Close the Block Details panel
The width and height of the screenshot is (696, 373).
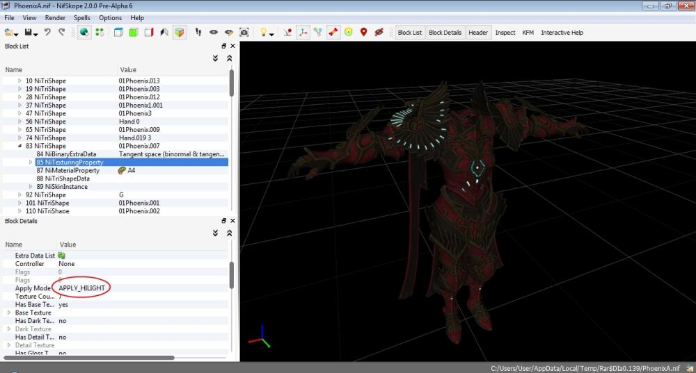click(x=232, y=221)
